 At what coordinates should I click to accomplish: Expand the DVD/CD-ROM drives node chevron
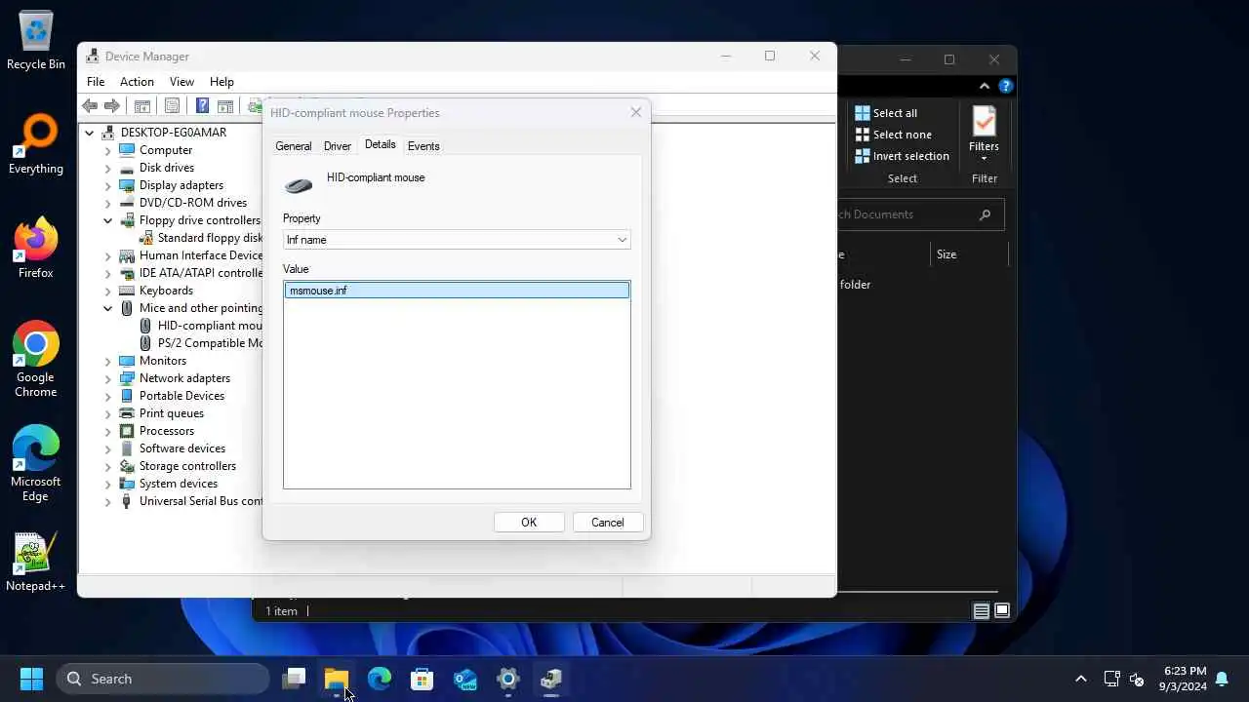coord(108,203)
